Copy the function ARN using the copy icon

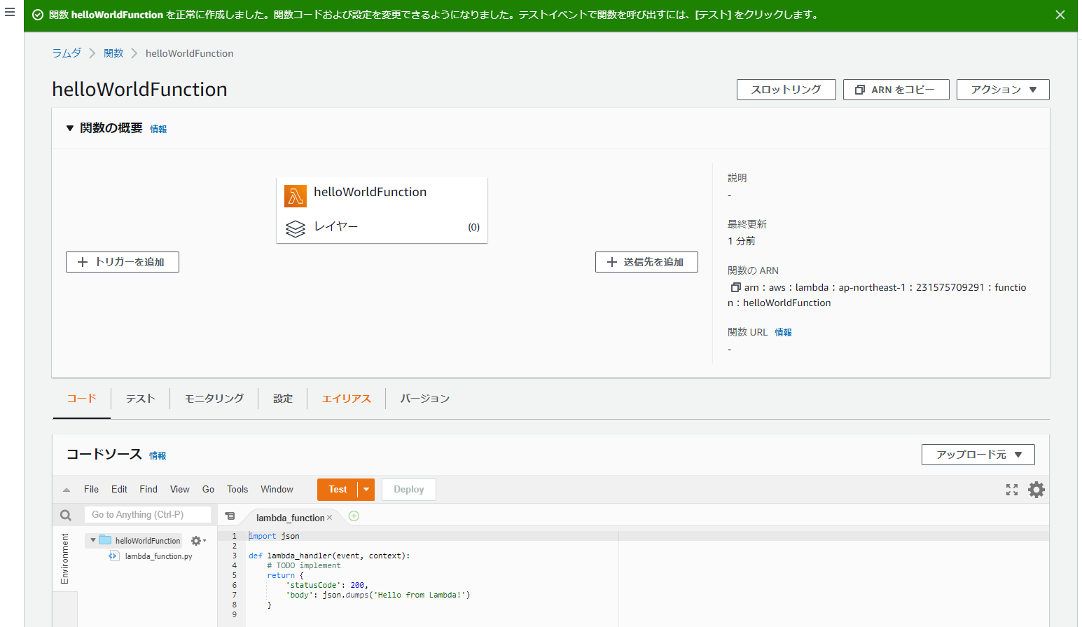735,287
